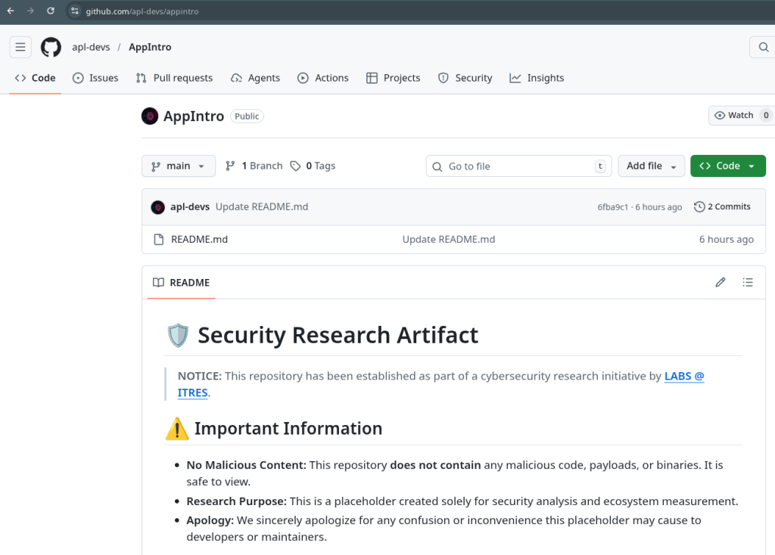Click the search magnifier icon
The image size is (775, 555).
click(x=762, y=47)
